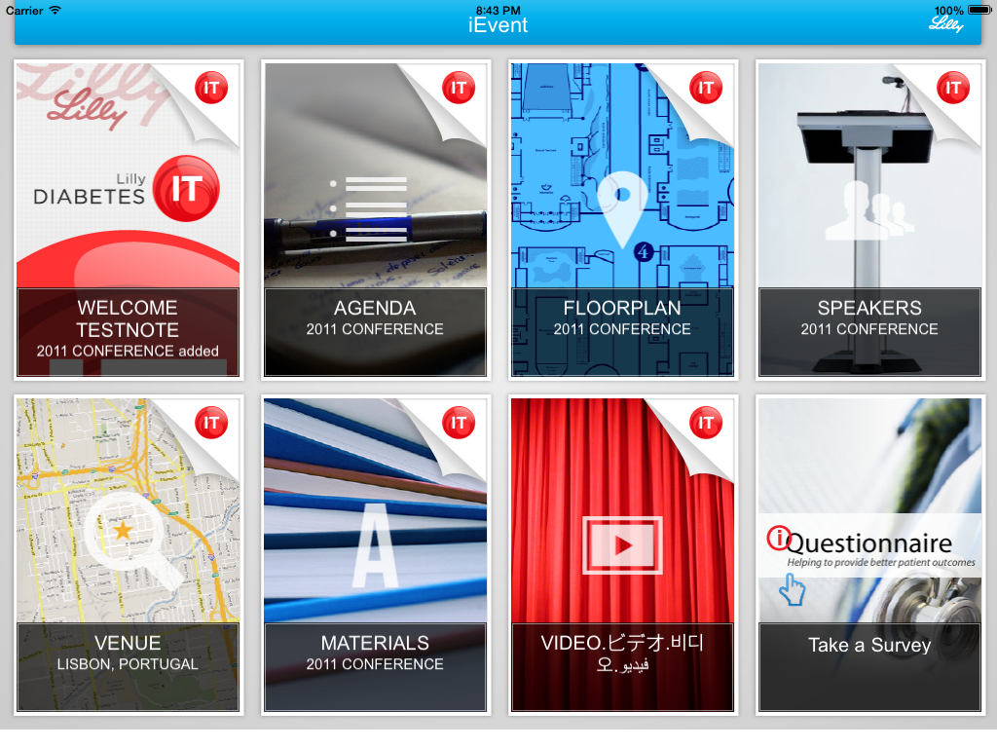Open the SPEAKERS tile title
Viewport: 997px width, 748px height.
coord(869,308)
